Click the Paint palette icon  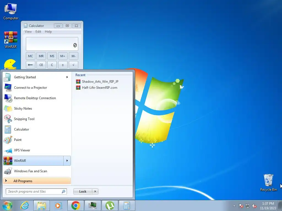click(8, 140)
